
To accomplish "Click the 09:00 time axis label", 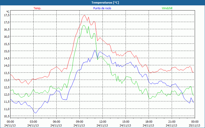I will click(x=79, y=122).
